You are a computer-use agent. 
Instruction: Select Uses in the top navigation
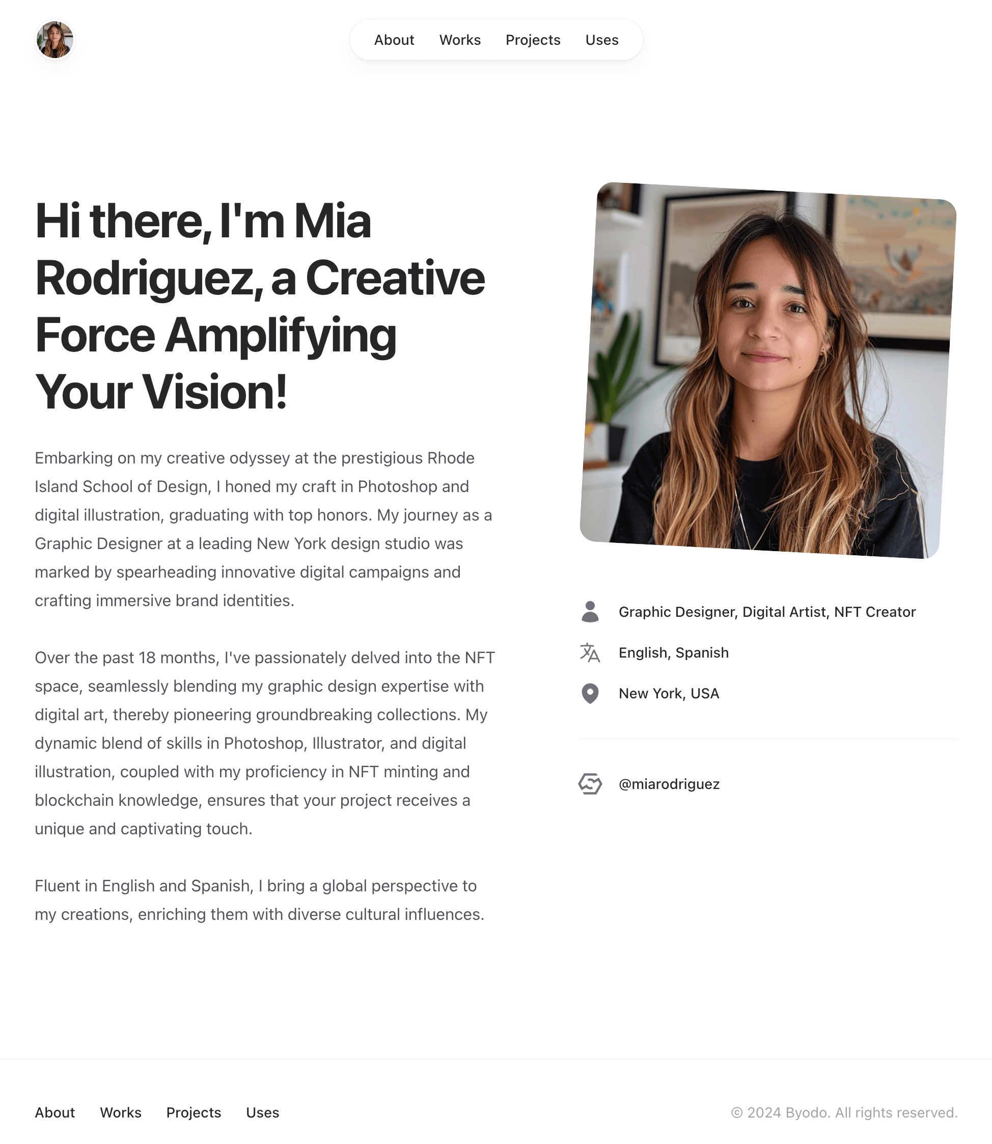tap(602, 40)
